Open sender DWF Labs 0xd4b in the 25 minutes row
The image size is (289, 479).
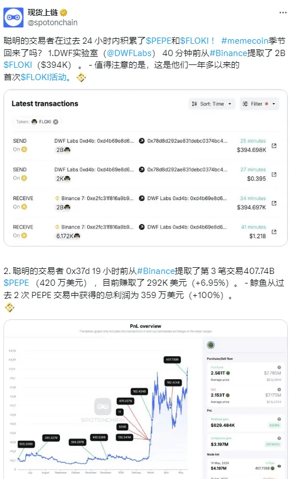tap(94, 141)
